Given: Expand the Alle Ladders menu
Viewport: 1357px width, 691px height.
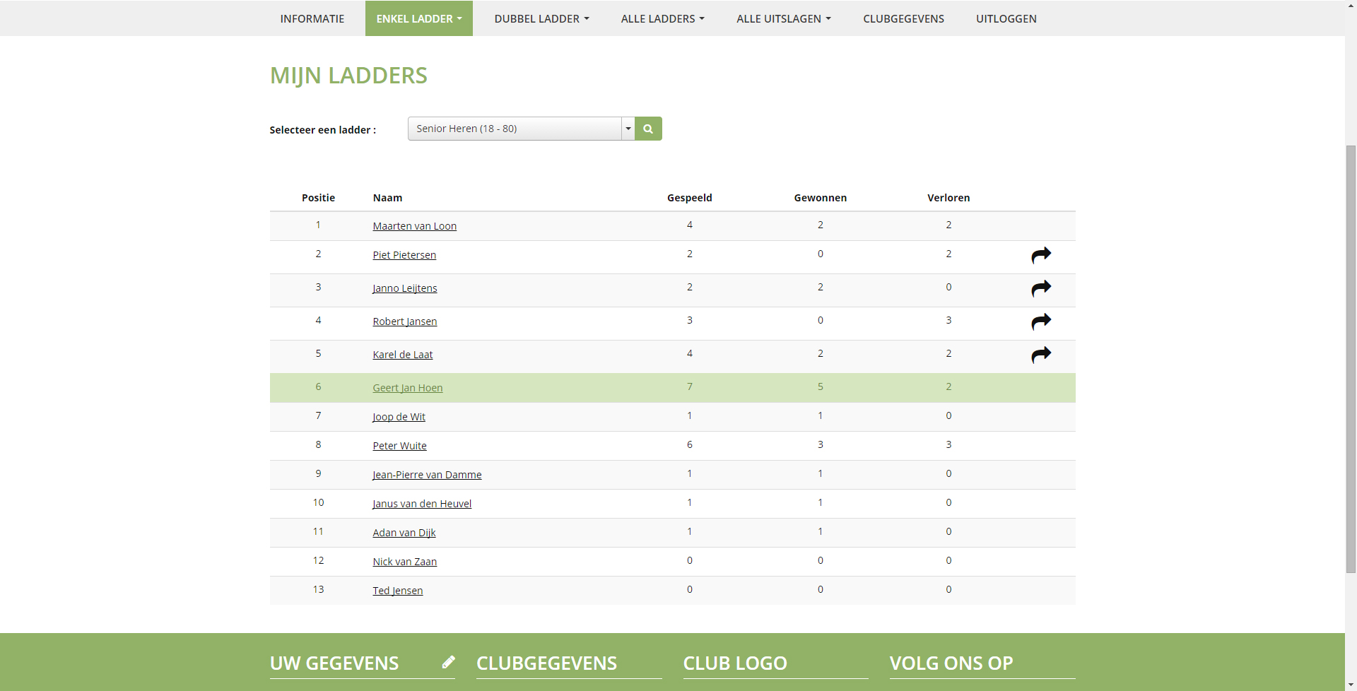Looking at the screenshot, I should (x=662, y=18).
